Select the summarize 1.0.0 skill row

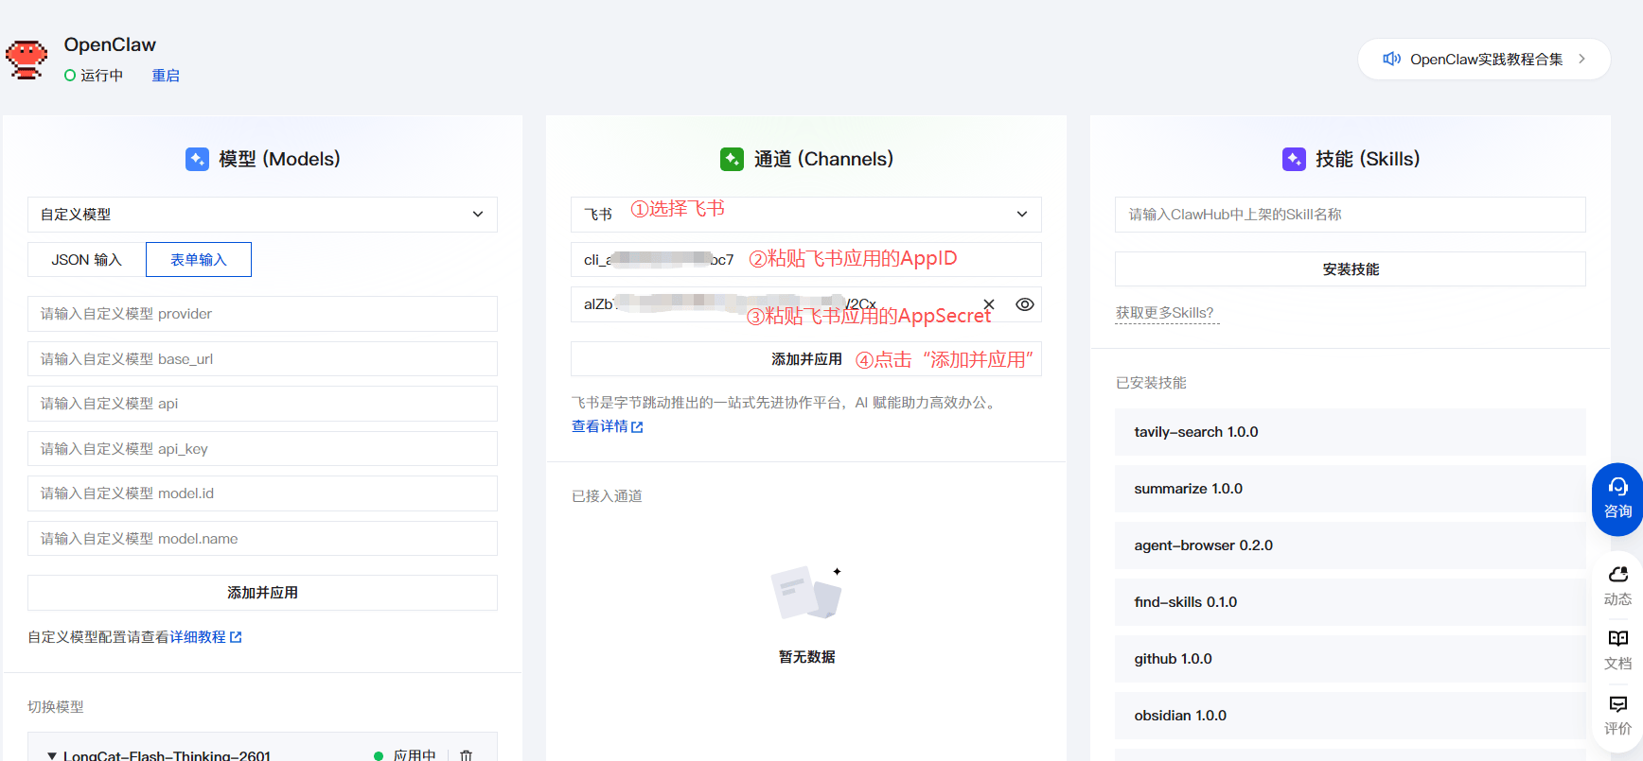click(1351, 489)
